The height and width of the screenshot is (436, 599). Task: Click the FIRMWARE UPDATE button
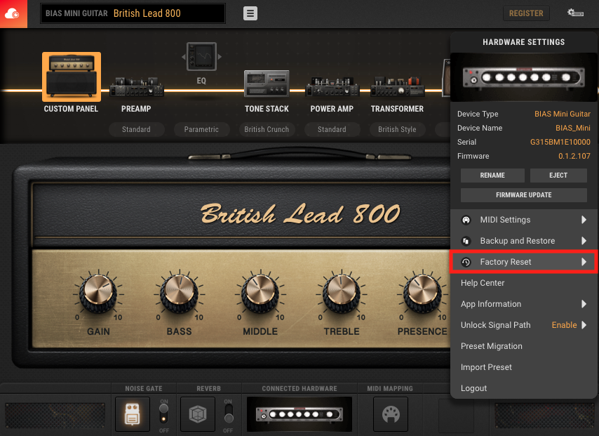pos(524,195)
